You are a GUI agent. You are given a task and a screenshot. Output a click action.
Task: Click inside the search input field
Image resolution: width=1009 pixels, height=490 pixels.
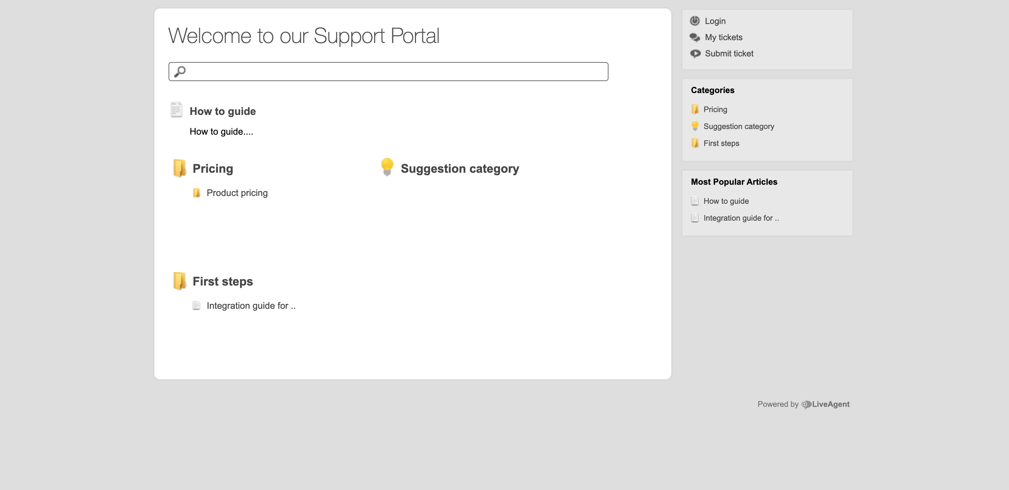tap(388, 72)
